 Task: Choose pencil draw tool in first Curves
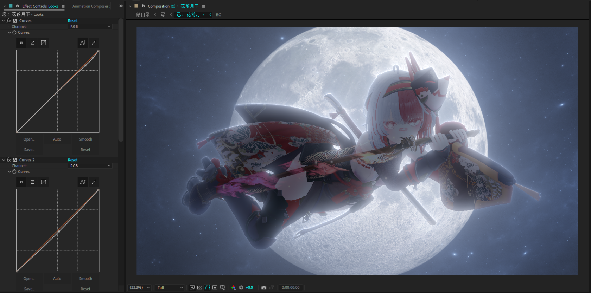tap(94, 43)
